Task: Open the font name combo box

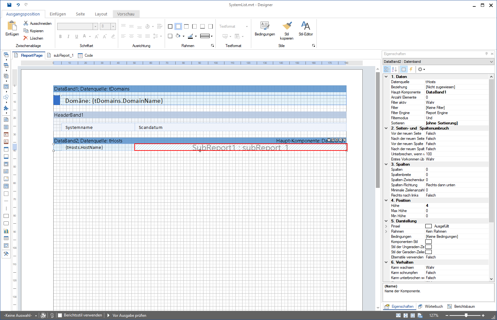Action: click(x=78, y=26)
